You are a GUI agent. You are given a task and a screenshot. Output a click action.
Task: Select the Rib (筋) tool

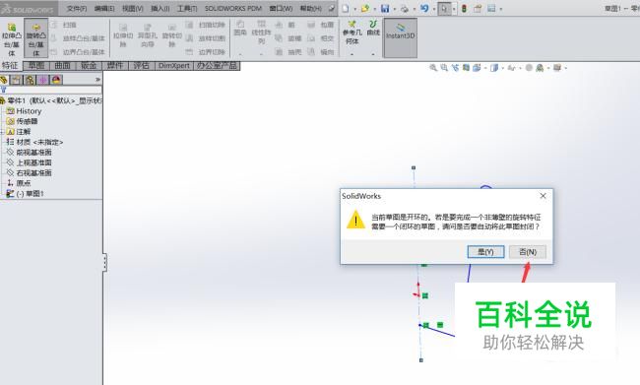[286, 25]
